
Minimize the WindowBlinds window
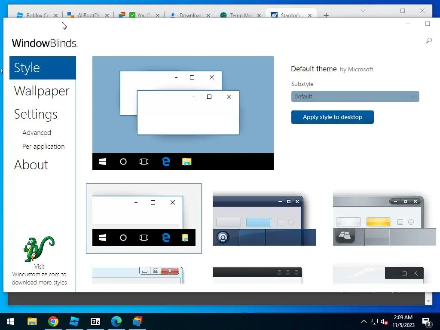(408, 24)
